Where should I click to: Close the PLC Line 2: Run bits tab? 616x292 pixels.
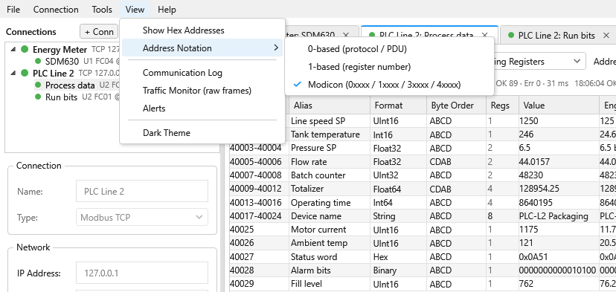point(606,36)
